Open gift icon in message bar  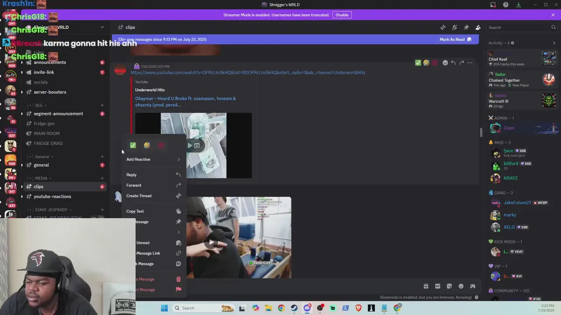click(x=426, y=286)
